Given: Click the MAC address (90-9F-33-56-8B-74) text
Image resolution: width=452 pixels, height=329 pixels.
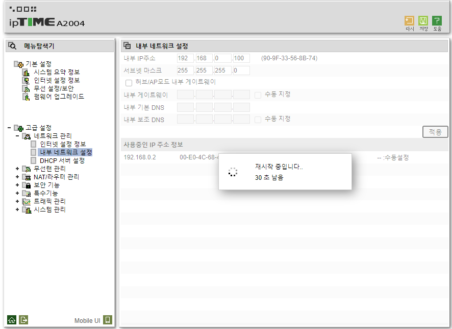Looking at the screenshot, I should pyautogui.click(x=289, y=58).
